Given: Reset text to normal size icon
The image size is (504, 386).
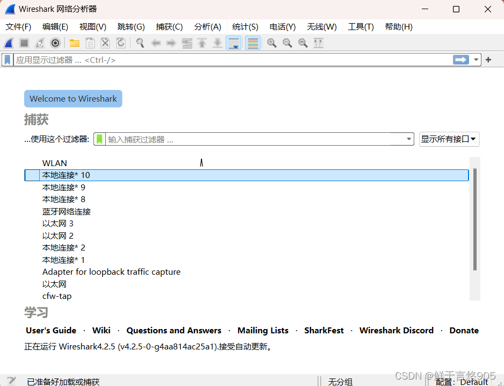Looking at the screenshot, I should point(303,43).
